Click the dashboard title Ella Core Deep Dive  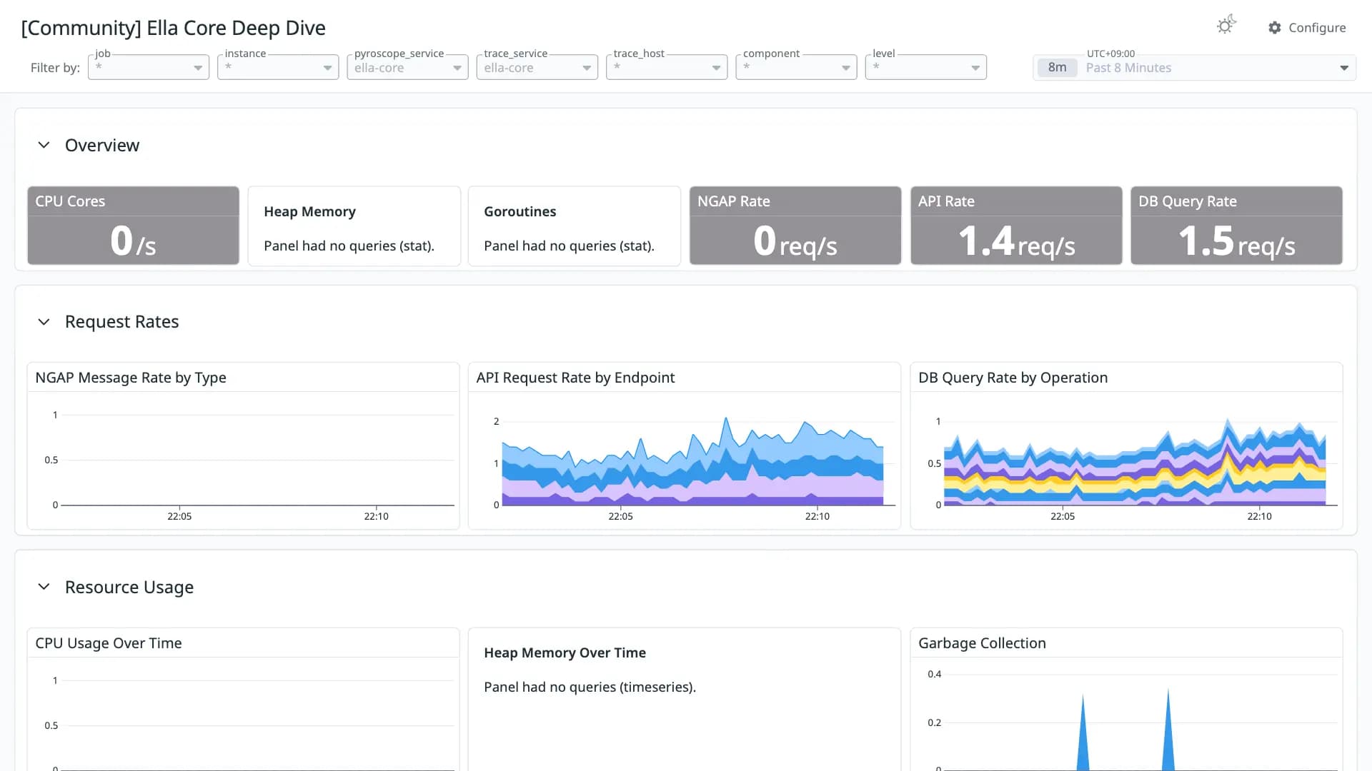tap(173, 28)
